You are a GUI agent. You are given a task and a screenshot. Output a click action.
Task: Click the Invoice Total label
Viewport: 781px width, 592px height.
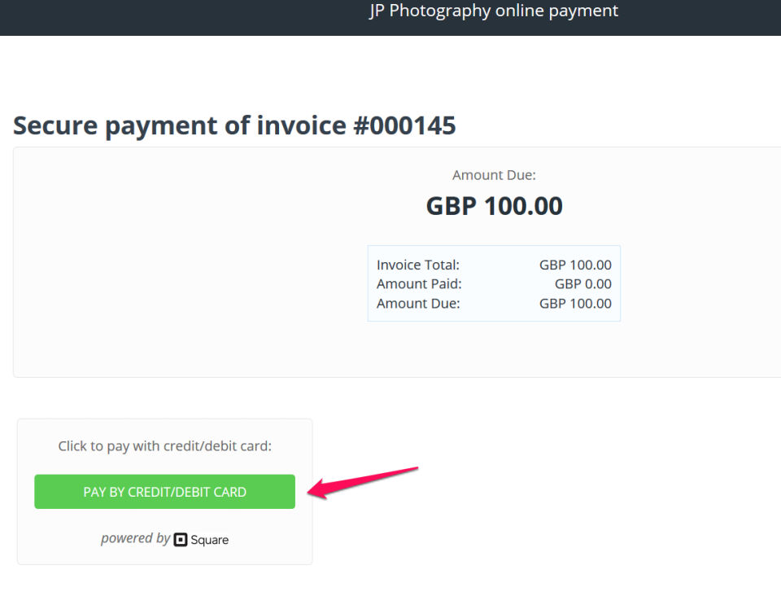[418, 265]
